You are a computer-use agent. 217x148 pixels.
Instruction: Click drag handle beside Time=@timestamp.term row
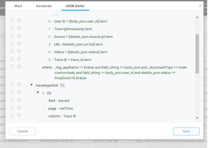[x=12, y=28]
